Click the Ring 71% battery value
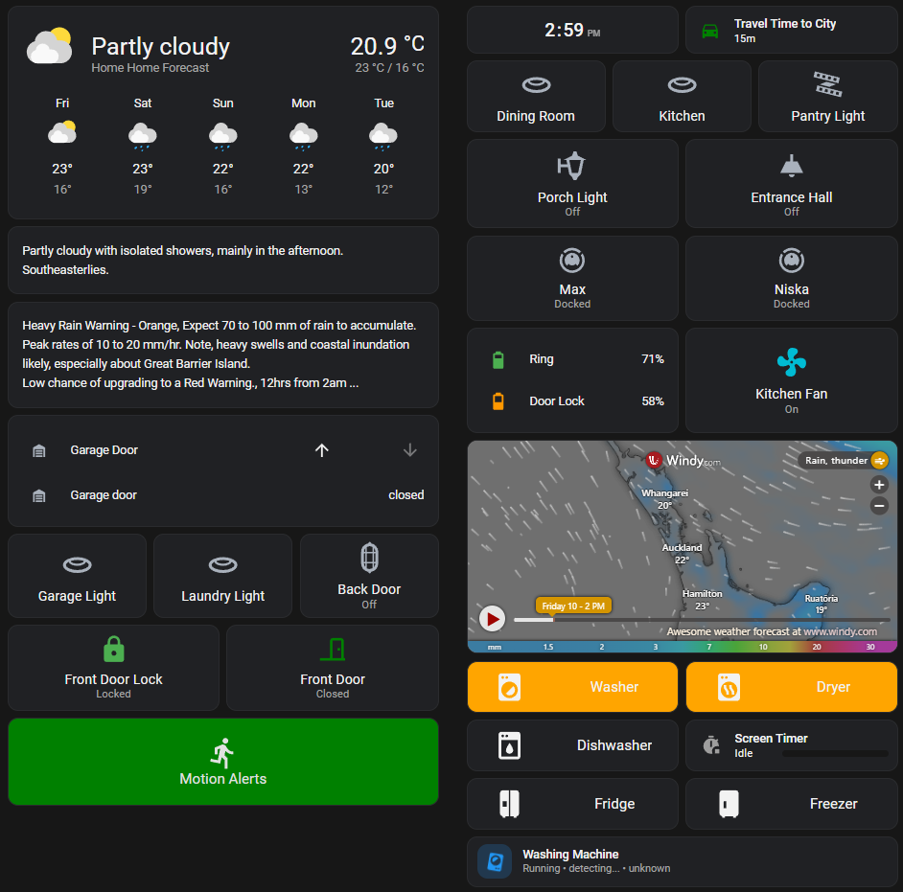 (x=653, y=359)
